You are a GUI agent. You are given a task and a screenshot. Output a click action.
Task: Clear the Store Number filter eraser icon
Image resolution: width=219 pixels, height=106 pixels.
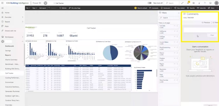[177, 80]
